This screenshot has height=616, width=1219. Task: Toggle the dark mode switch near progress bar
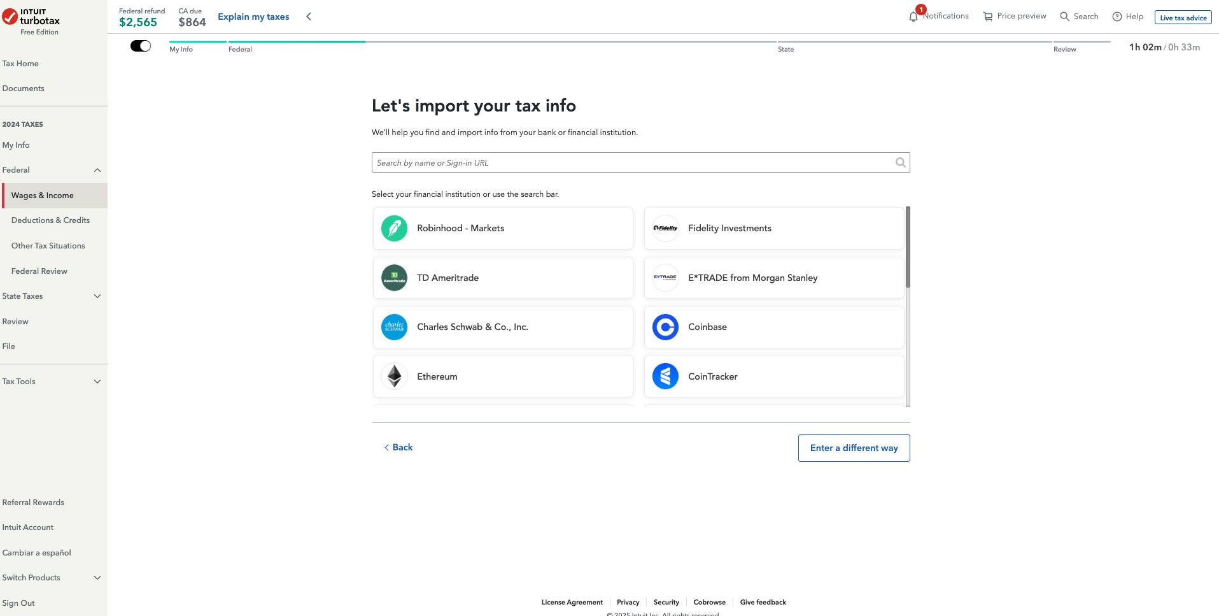click(x=141, y=46)
